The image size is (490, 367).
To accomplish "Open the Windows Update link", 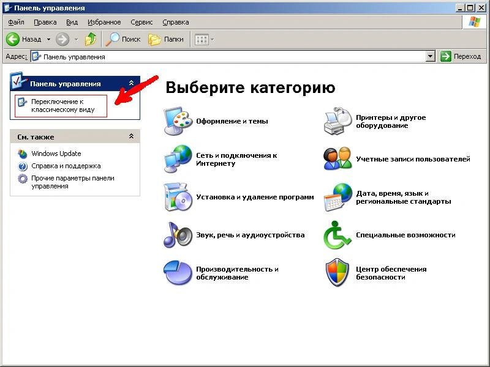I will click(x=56, y=154).
